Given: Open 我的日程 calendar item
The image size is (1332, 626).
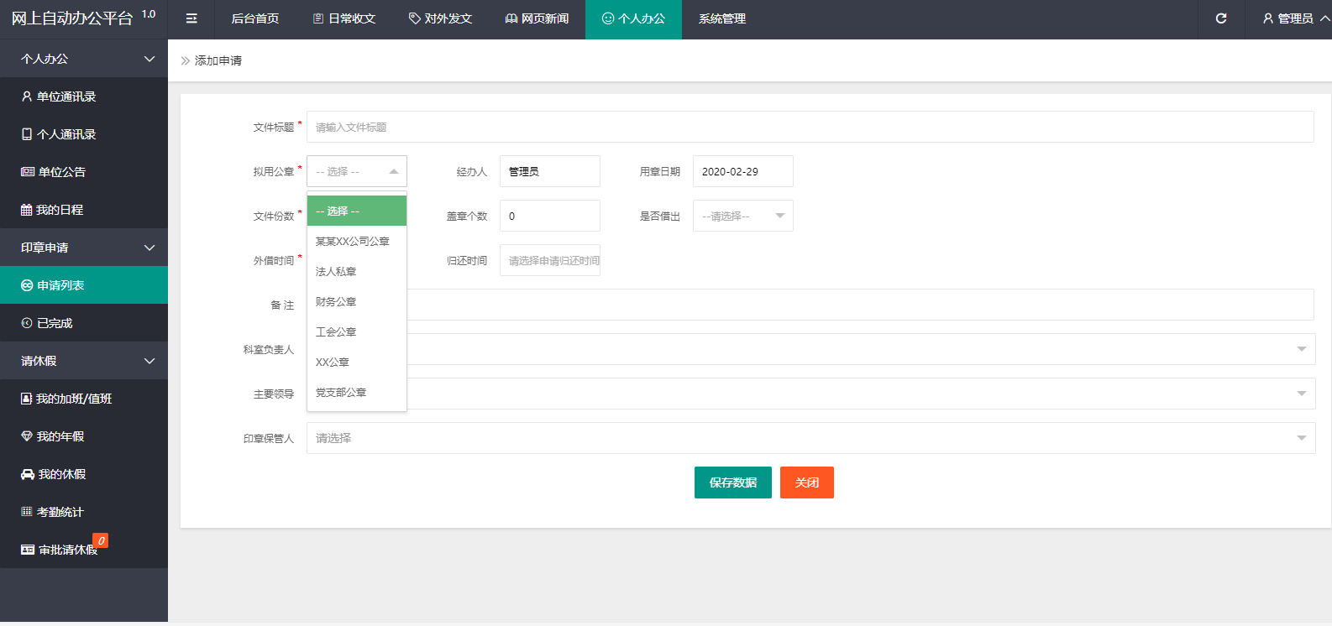Looking at the screenshot, I should (x=59, y=210).
